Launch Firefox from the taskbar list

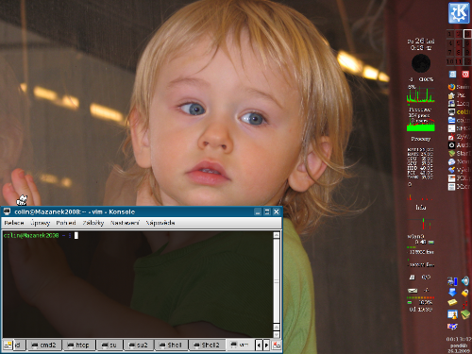[459, 87]
